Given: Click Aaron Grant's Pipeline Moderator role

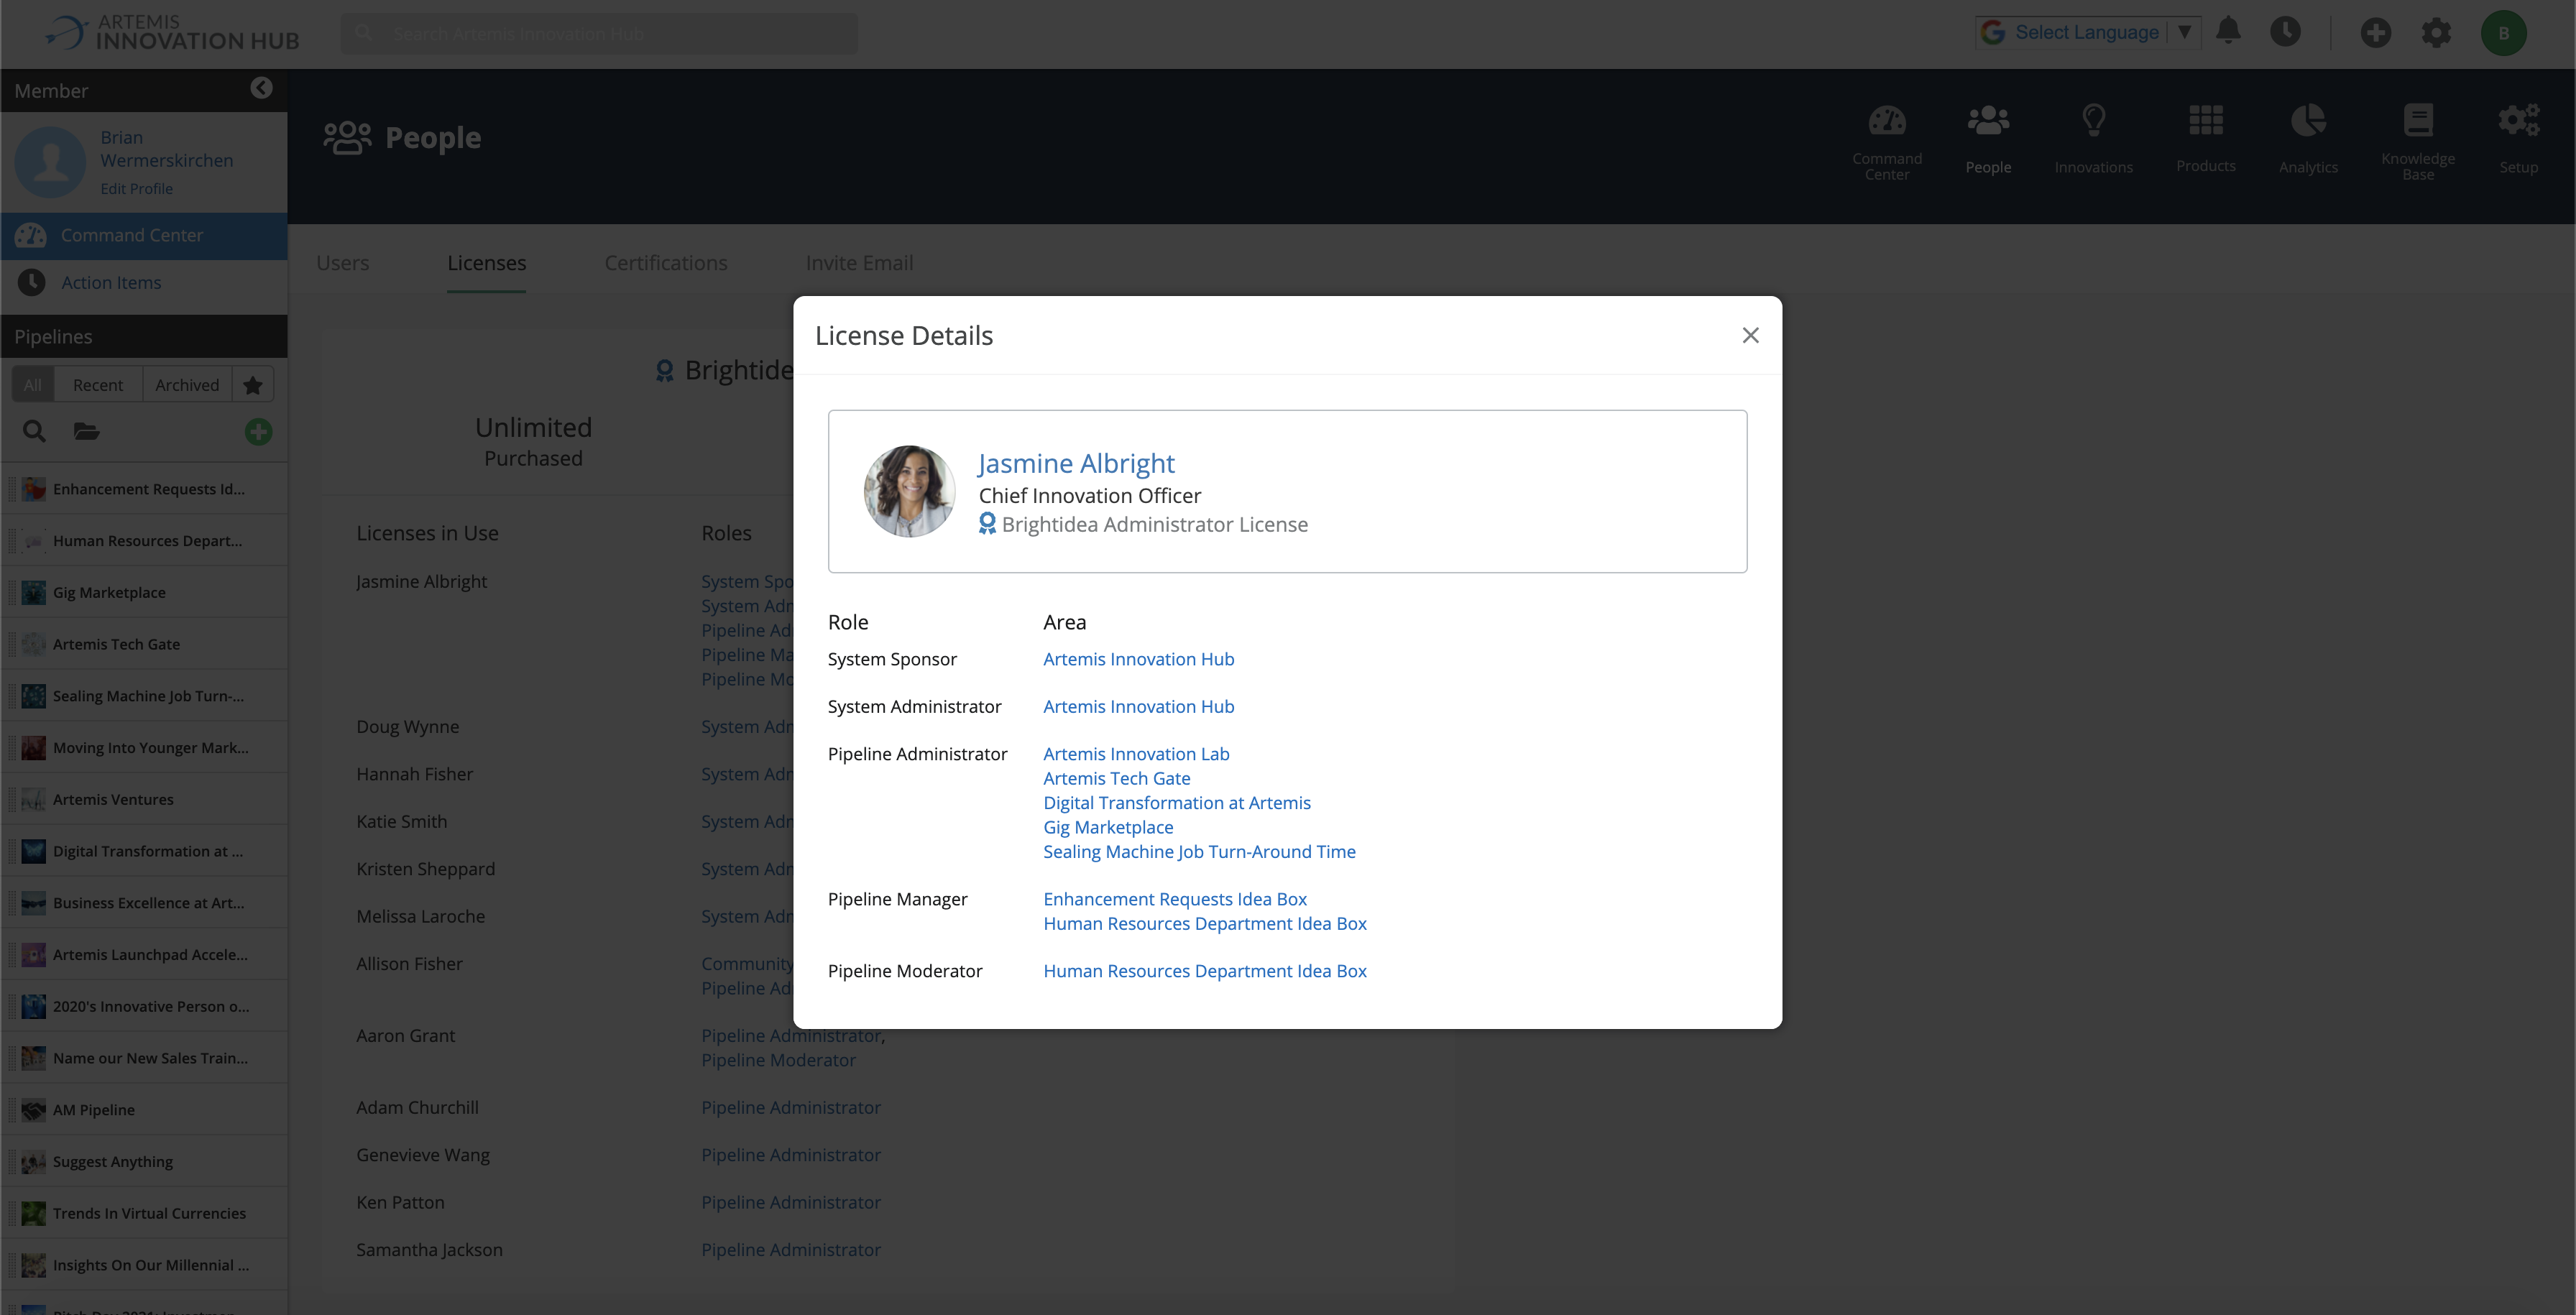Looking at the screenshot, I should click(x=778, y=1060).
